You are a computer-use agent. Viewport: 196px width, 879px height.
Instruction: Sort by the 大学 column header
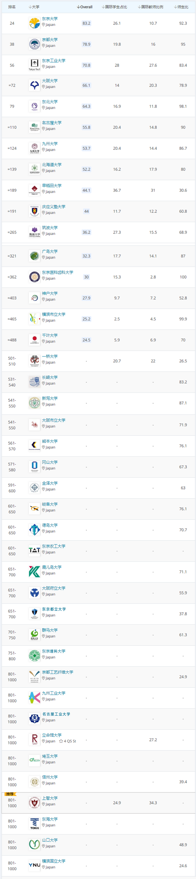pyautogui.click(x=34, y=7)
